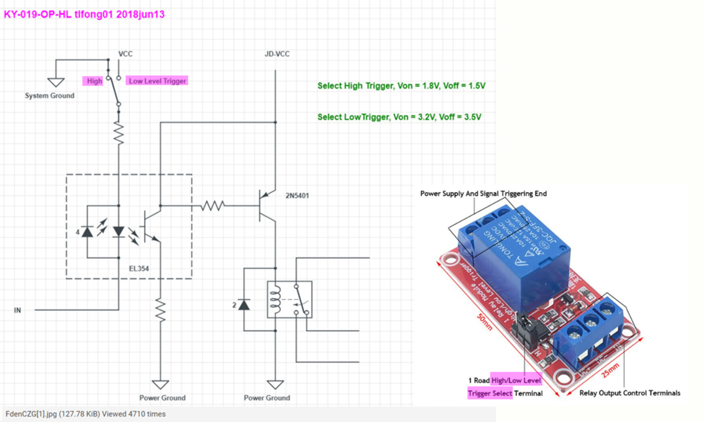This screenshot has height=422, width=703.
Task: Click the ground symbol below the optocoupler resistor
Action: coord(160,384)
